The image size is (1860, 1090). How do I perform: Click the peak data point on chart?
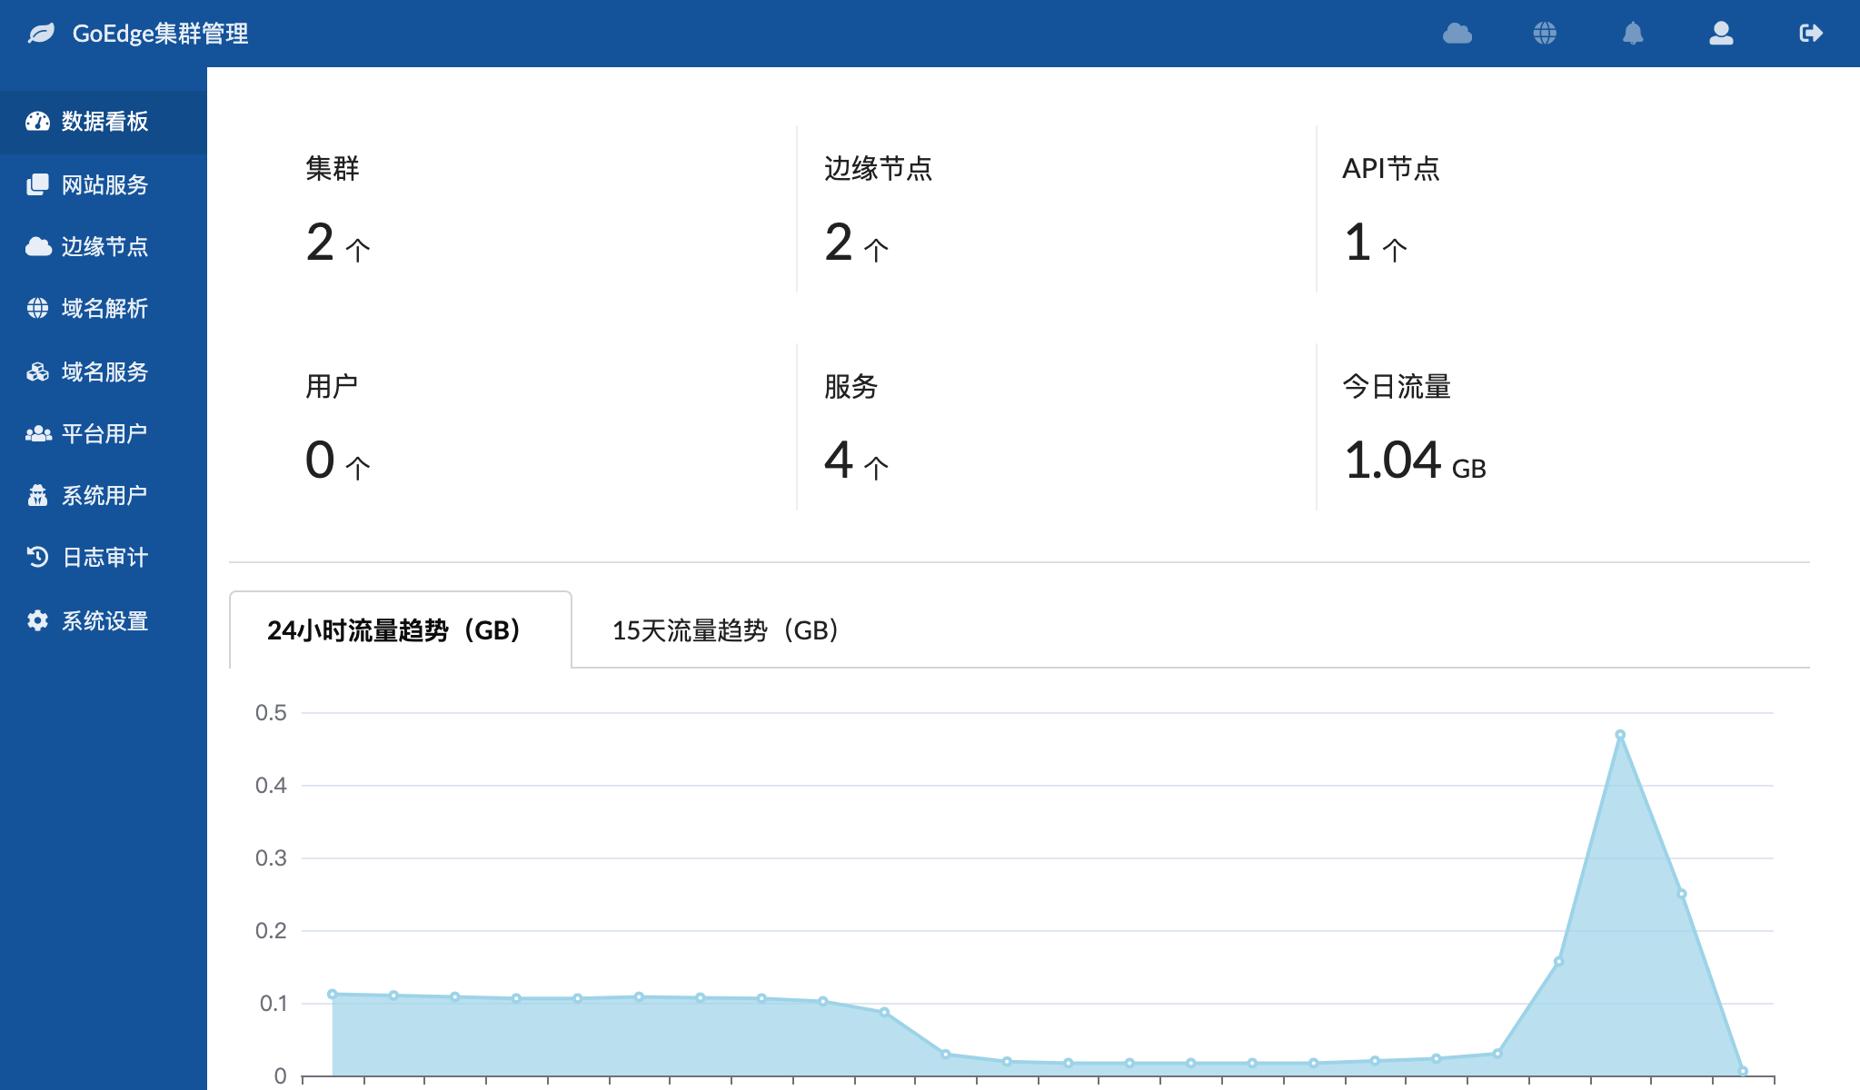coord(1620,735)
